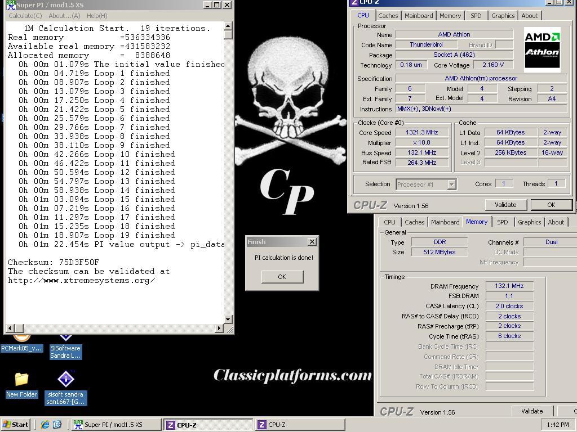This screenshot has width=577, height=432.
Task: Expand the Processor #1 selection dropdown
Action: click(x=451, y=184)
